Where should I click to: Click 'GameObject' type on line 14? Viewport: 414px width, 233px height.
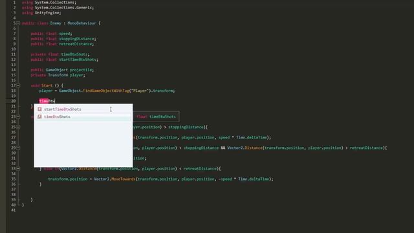coord(56,70)
